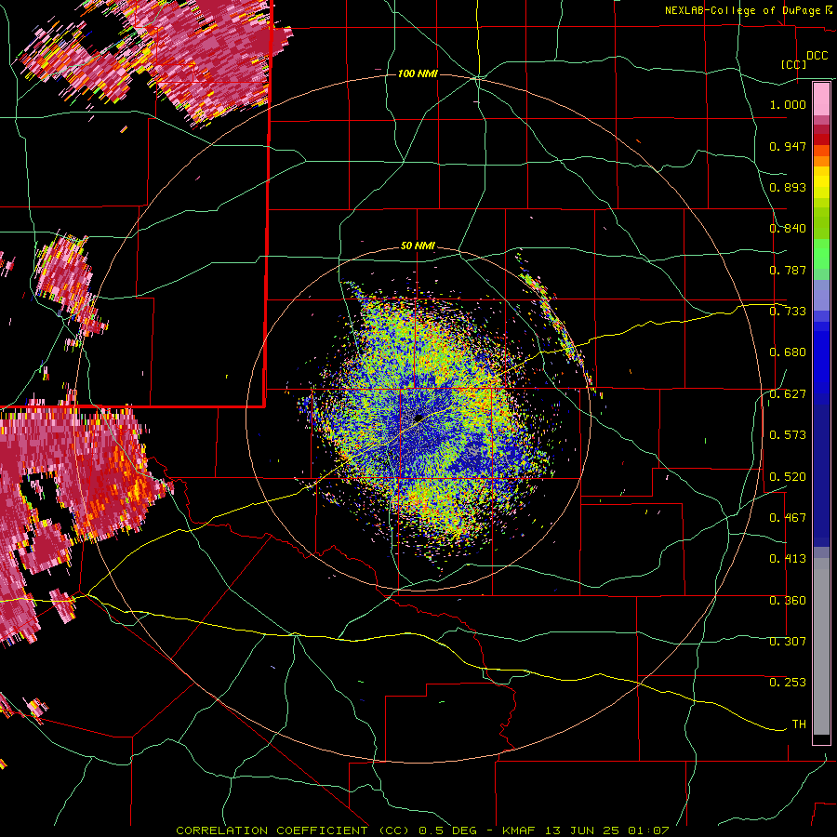Image resolution: width=837 pixels, height=837 pixels.
Task: Click the 0.253 scale value
Action: point(788,683)
